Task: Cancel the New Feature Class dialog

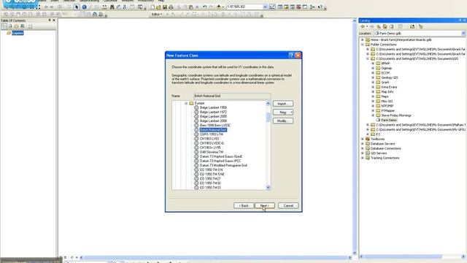Action: [x=288, y=206]
